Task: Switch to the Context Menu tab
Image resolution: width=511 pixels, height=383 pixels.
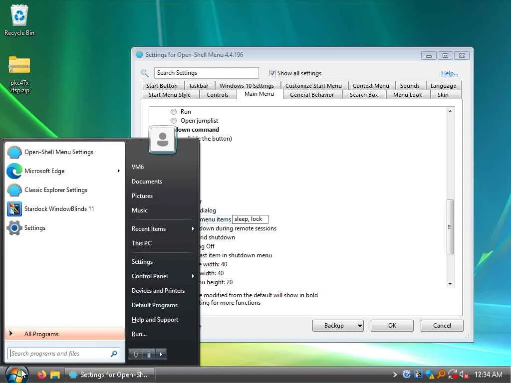Action: (371, 86)
